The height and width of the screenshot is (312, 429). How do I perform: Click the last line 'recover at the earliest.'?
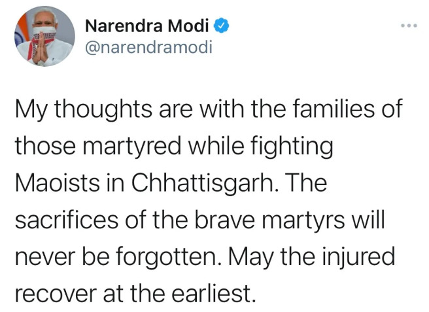pos(135,293)
